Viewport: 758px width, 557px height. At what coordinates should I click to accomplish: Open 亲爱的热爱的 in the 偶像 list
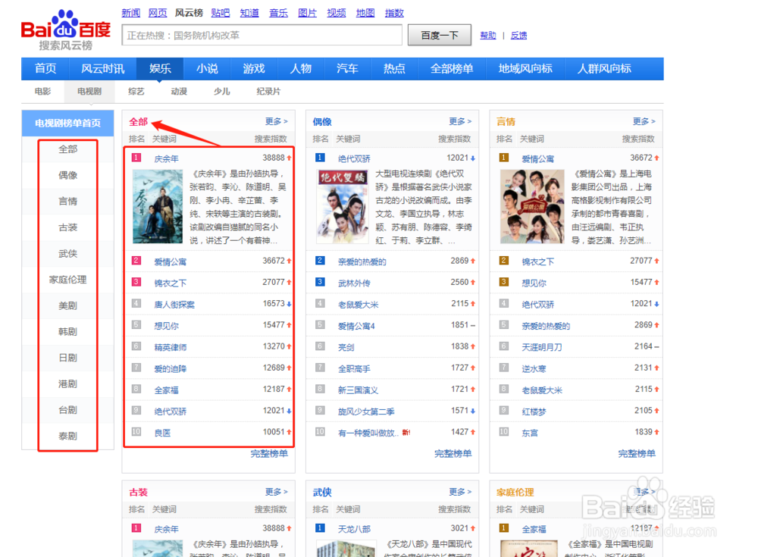point(362,262)
